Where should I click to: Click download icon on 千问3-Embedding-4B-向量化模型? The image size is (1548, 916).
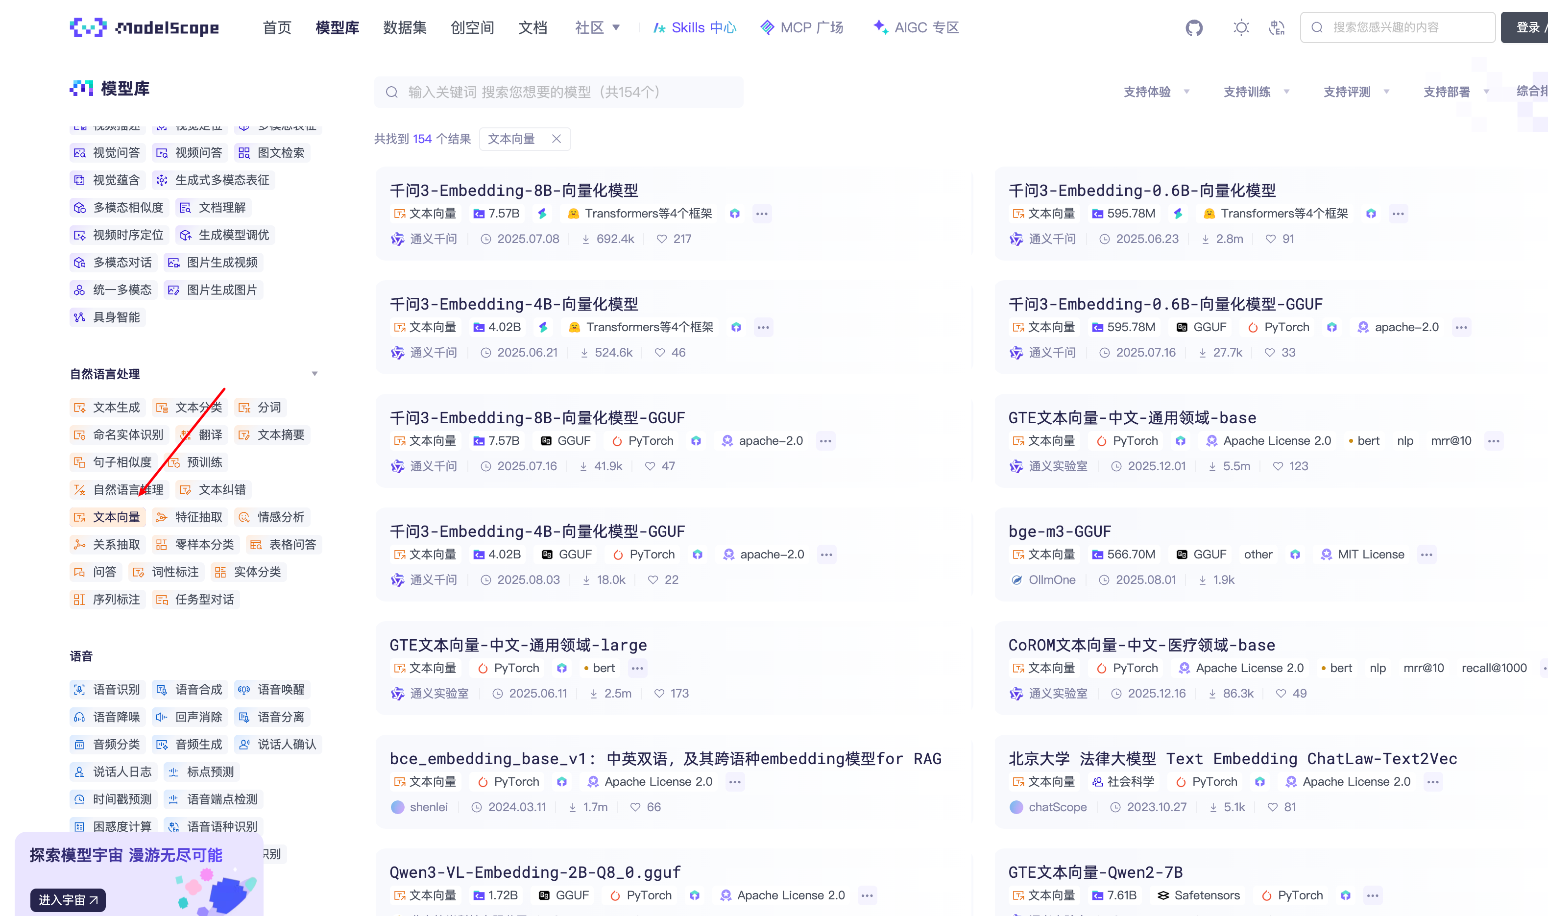[x=584, y=353]
